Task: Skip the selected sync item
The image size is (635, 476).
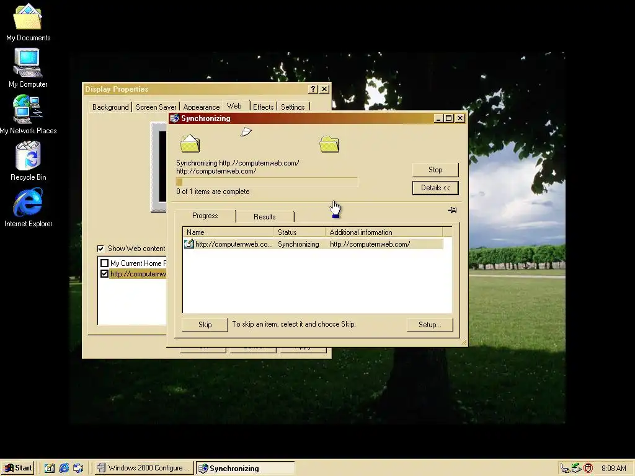Action: pyautogui.click(x=205, y=325)
